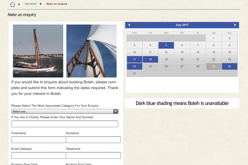Screen dimensions: 248x165
Task: Select July 2 in the calendar
Action: (x=230, y=38)
